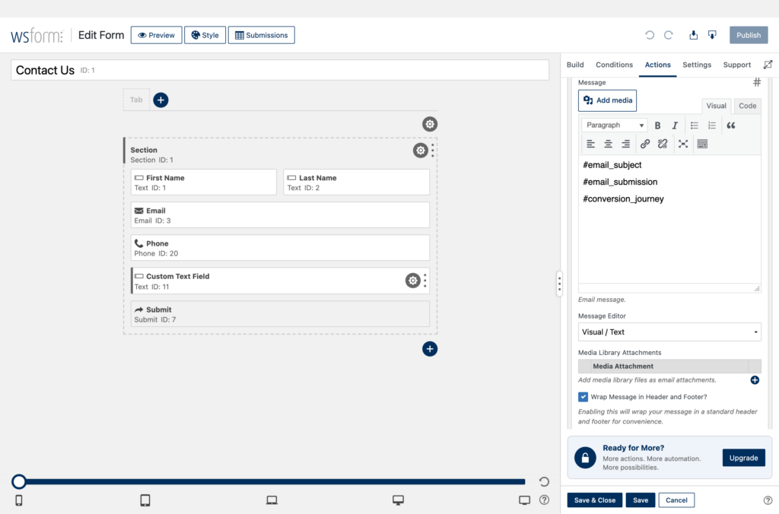This screenshot has height=514, width=779.
Task: Click inside the email message text area
Action: tap(669, 221)
